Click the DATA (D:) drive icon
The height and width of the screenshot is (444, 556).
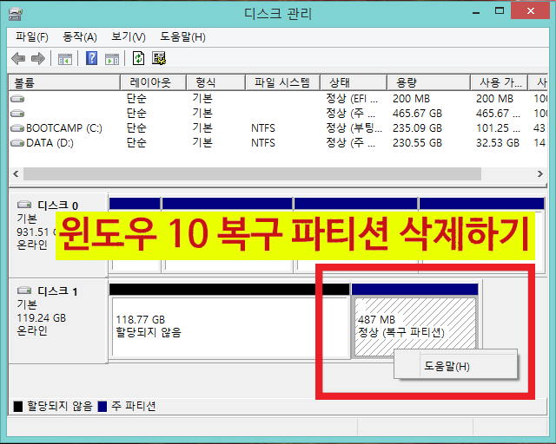click(17, 143)
